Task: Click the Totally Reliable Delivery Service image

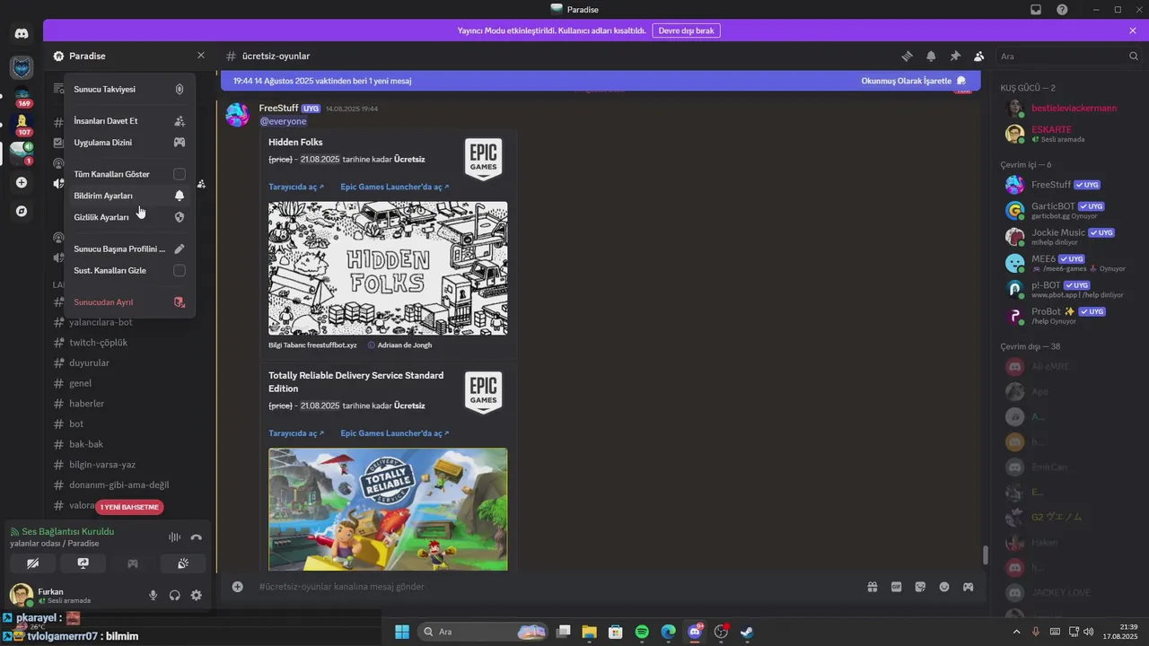Action: pyautogui.click(x=388, y=509)
